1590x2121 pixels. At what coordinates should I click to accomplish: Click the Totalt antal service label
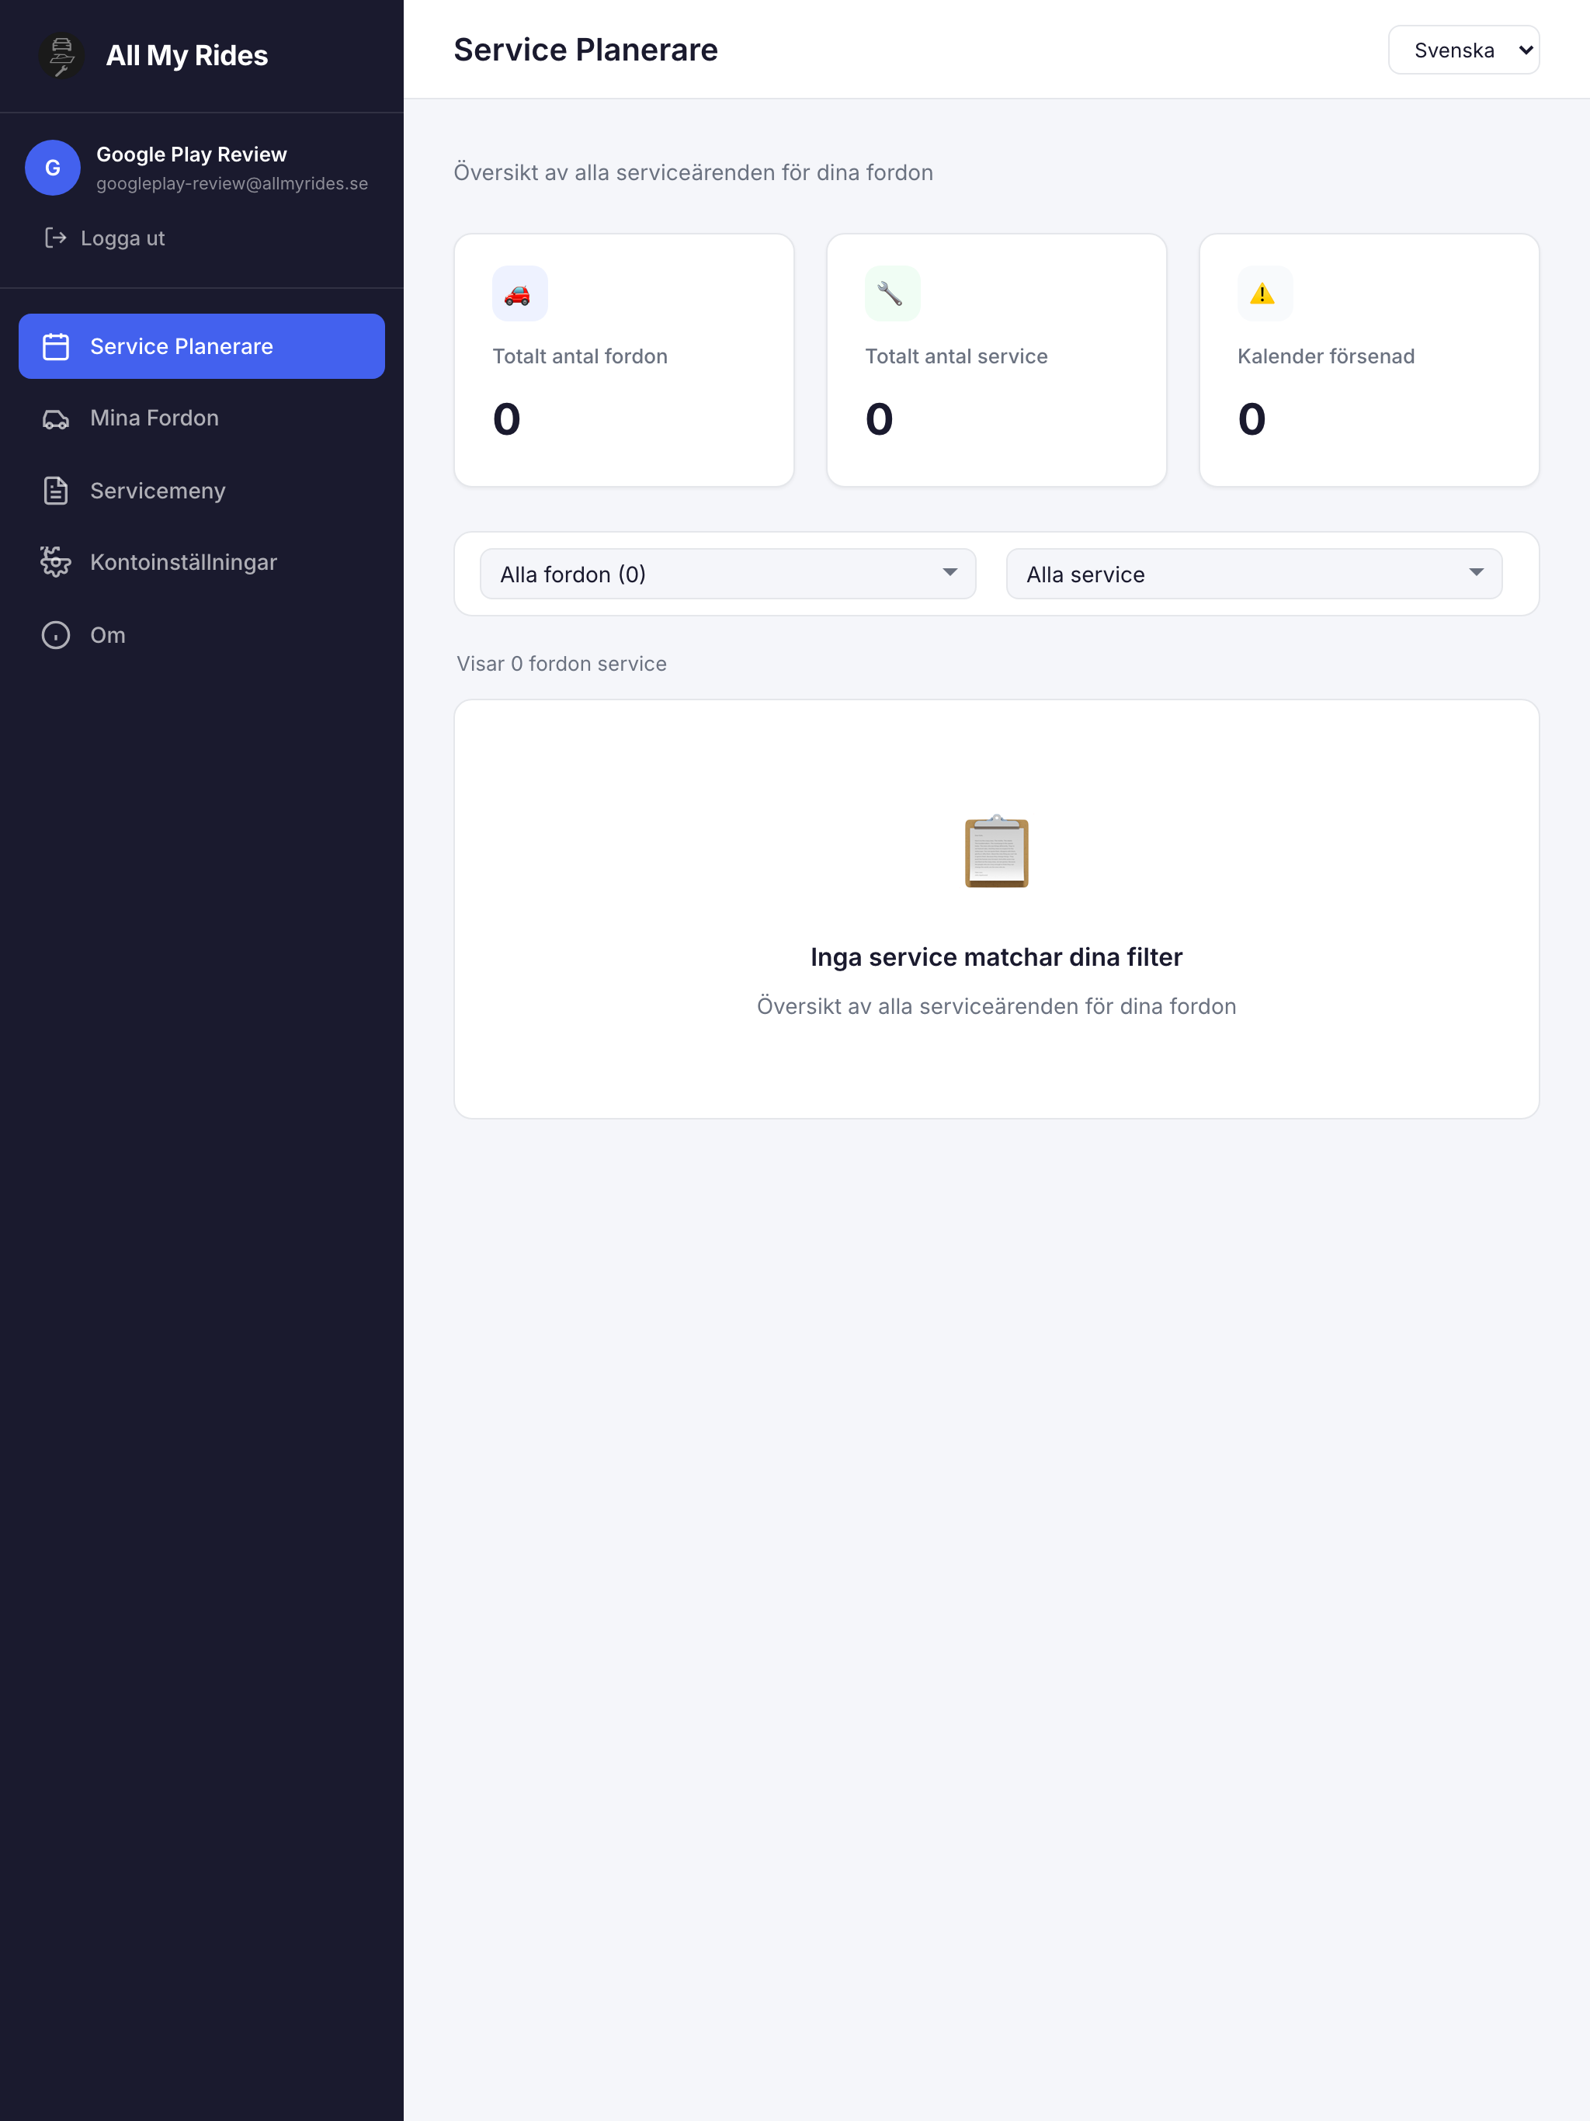956,356
